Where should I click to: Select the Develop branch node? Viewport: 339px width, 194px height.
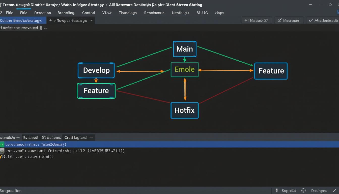[96, 70]
